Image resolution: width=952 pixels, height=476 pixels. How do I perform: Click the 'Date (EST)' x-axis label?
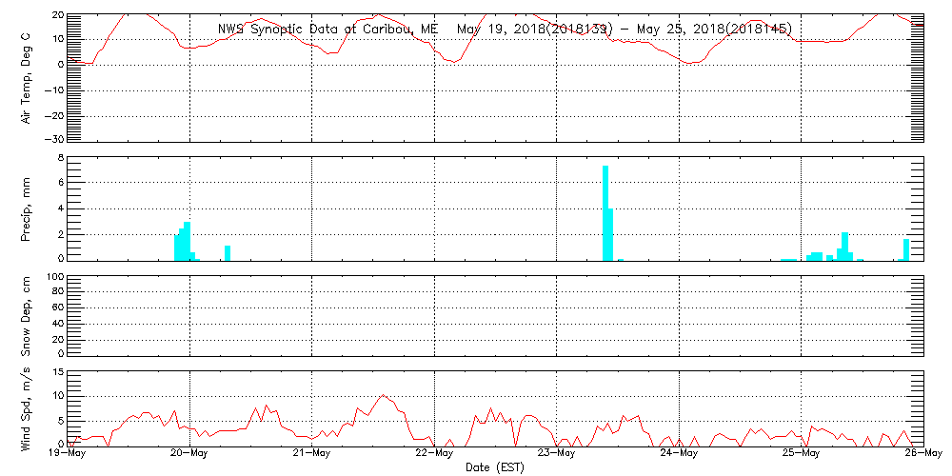click(x=495, y=467)
